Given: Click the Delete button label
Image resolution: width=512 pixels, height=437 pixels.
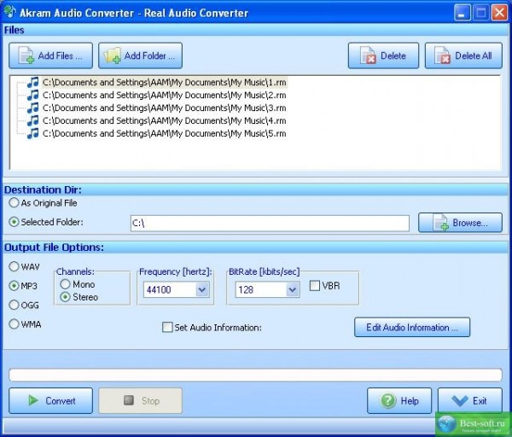Looking at the screenshot, I should click(393, 55).
